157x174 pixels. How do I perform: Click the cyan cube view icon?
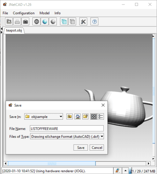64,22
